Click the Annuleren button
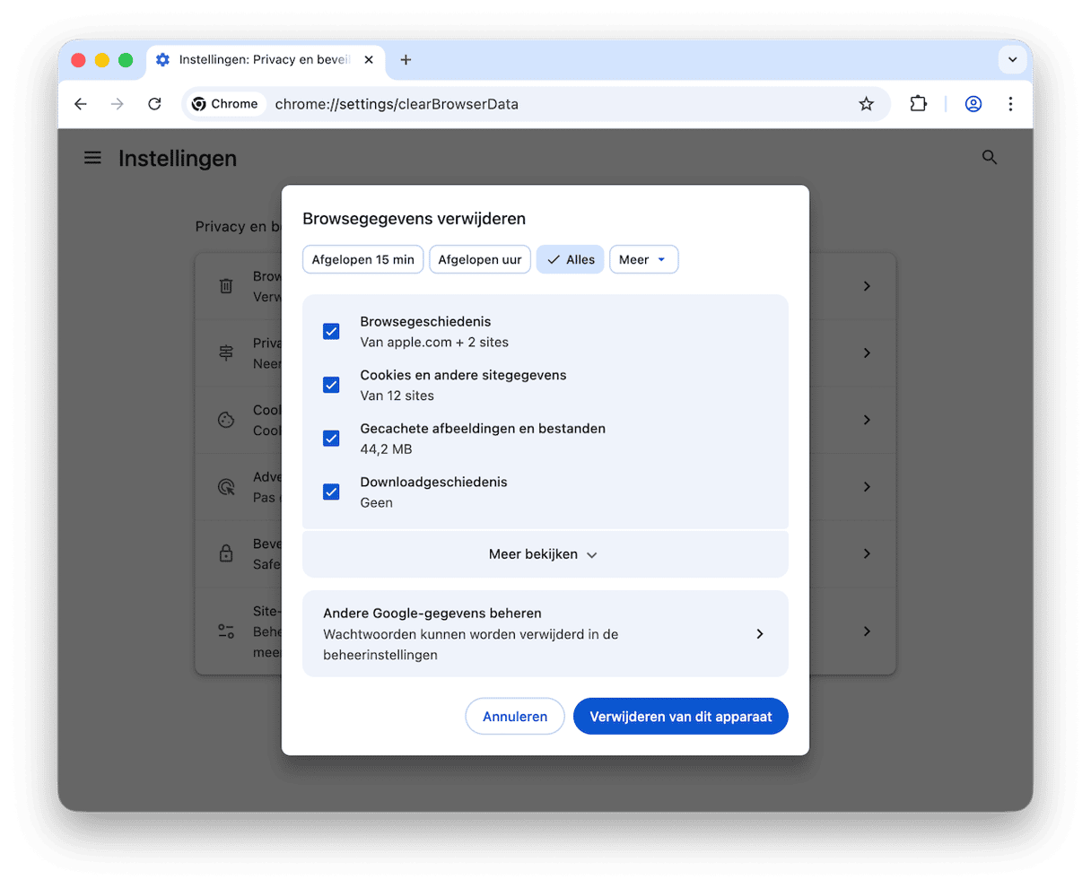 click(514, 717)
